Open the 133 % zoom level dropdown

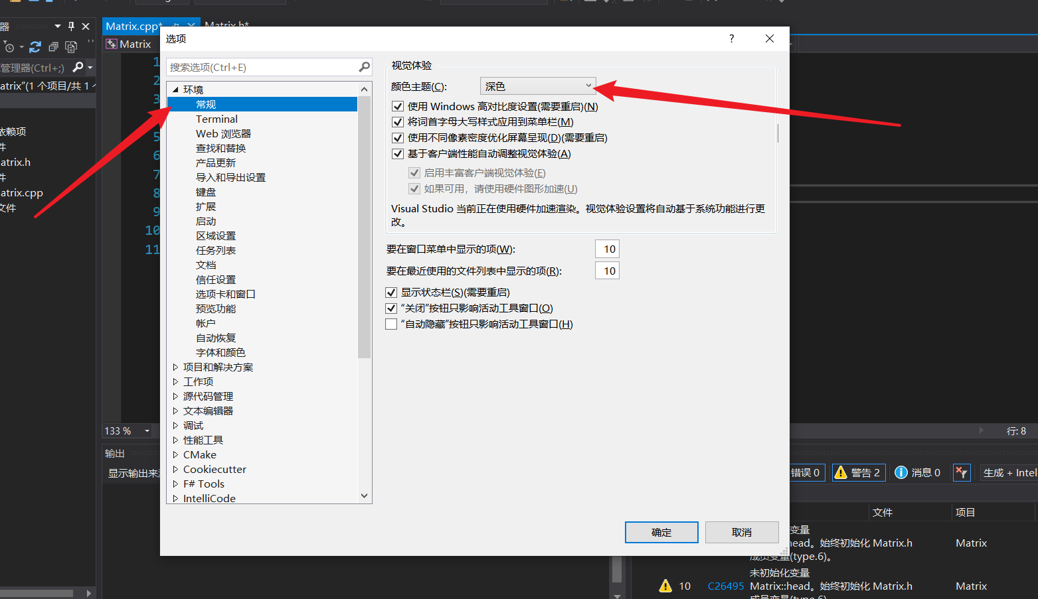click(x=147, y=431)
